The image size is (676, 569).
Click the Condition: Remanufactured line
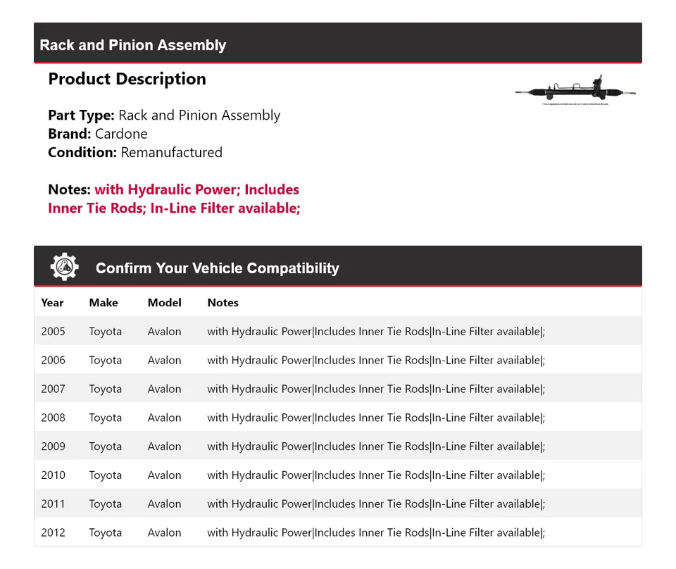(134, 152)
